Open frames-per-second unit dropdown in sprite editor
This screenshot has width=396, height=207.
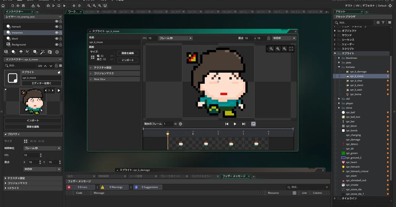[175, 38]
